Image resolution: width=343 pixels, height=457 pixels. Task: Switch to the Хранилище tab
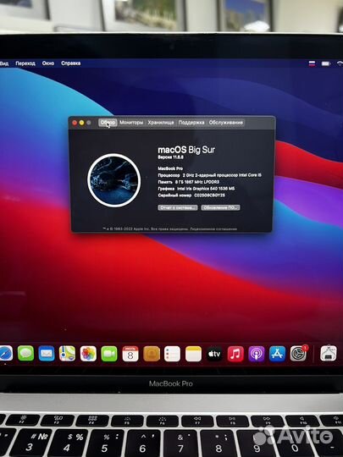click(x=161, y=123)
